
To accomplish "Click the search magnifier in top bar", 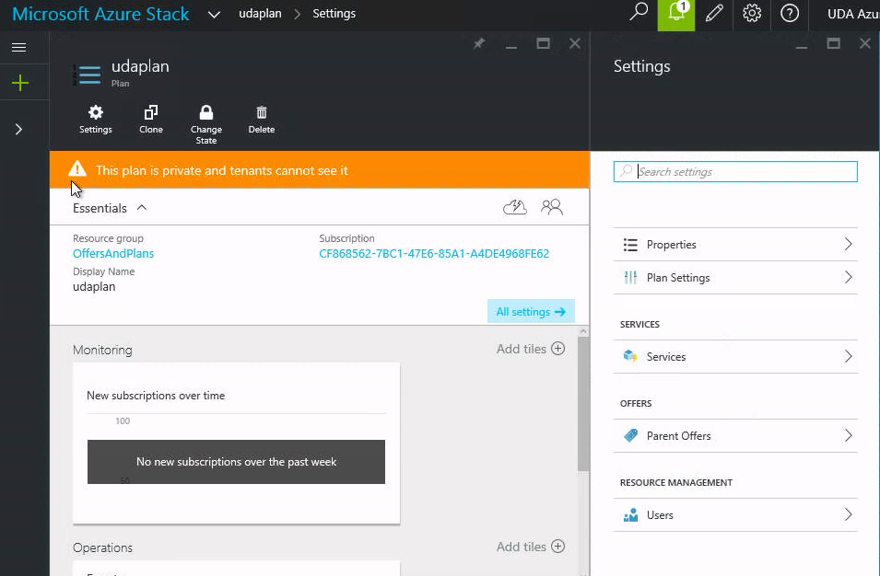I will (x=638, y=14).
